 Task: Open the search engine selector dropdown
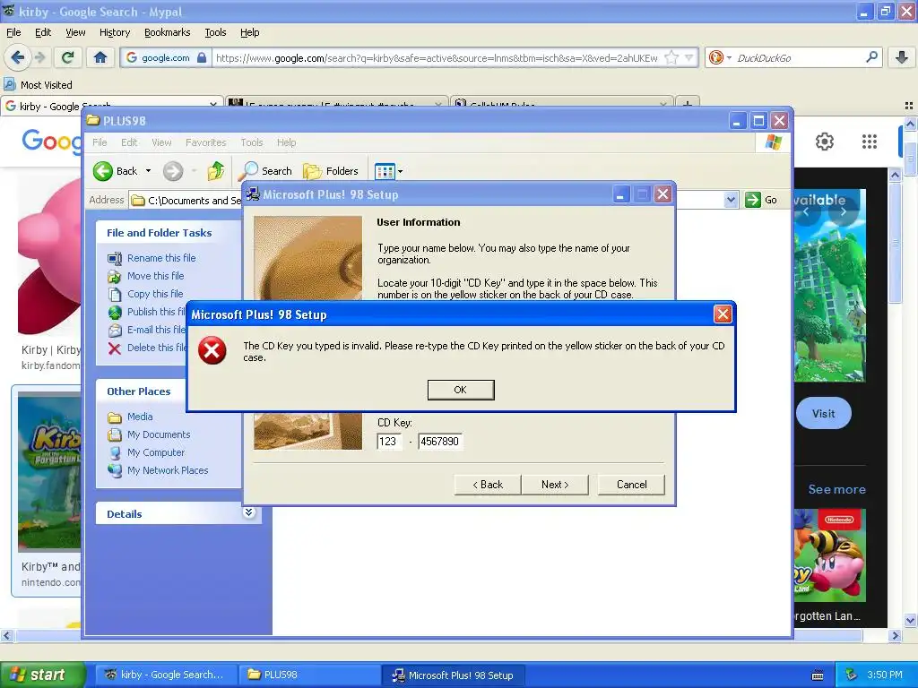(x=720, y=57)
